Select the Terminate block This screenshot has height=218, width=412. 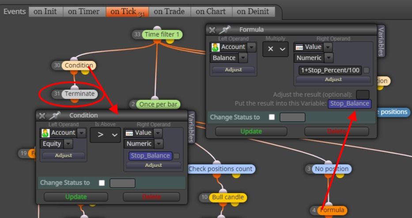pyautogui.click(x=79, y=94)
